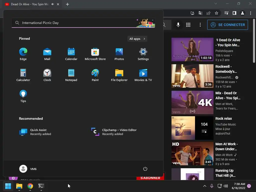
Task: Open the YouTube apps grid
Action: coord(188,25)
